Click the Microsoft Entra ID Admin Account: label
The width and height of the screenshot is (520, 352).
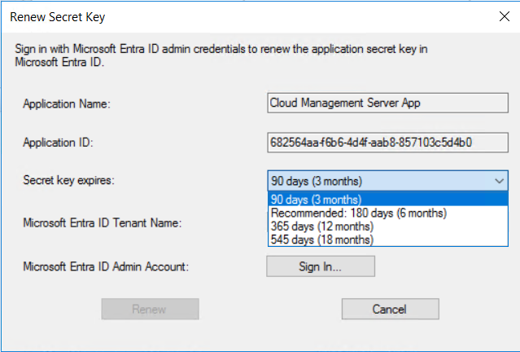pyautogui.click(x=106, y=266)
